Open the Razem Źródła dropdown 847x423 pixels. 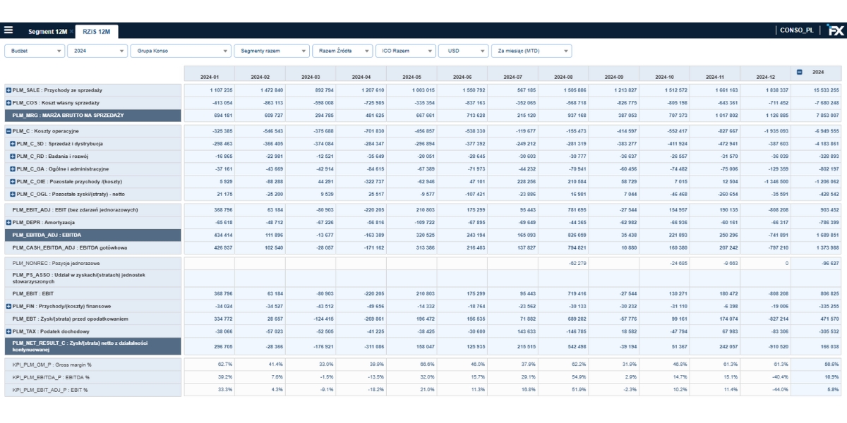point(342,51)
